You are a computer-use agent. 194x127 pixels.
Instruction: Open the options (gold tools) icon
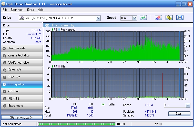tap(169, 18)
